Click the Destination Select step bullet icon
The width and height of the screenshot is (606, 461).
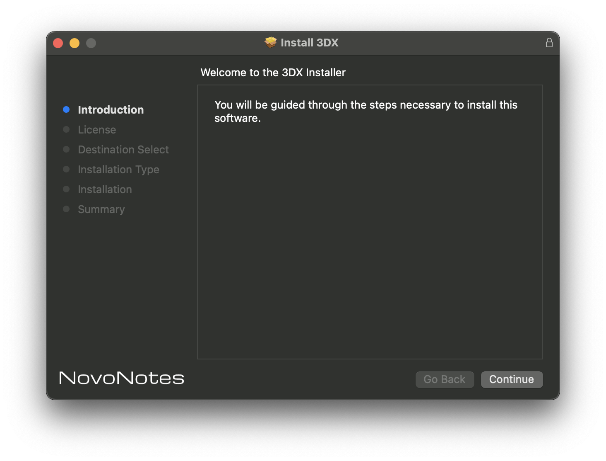tap(66, 149)
